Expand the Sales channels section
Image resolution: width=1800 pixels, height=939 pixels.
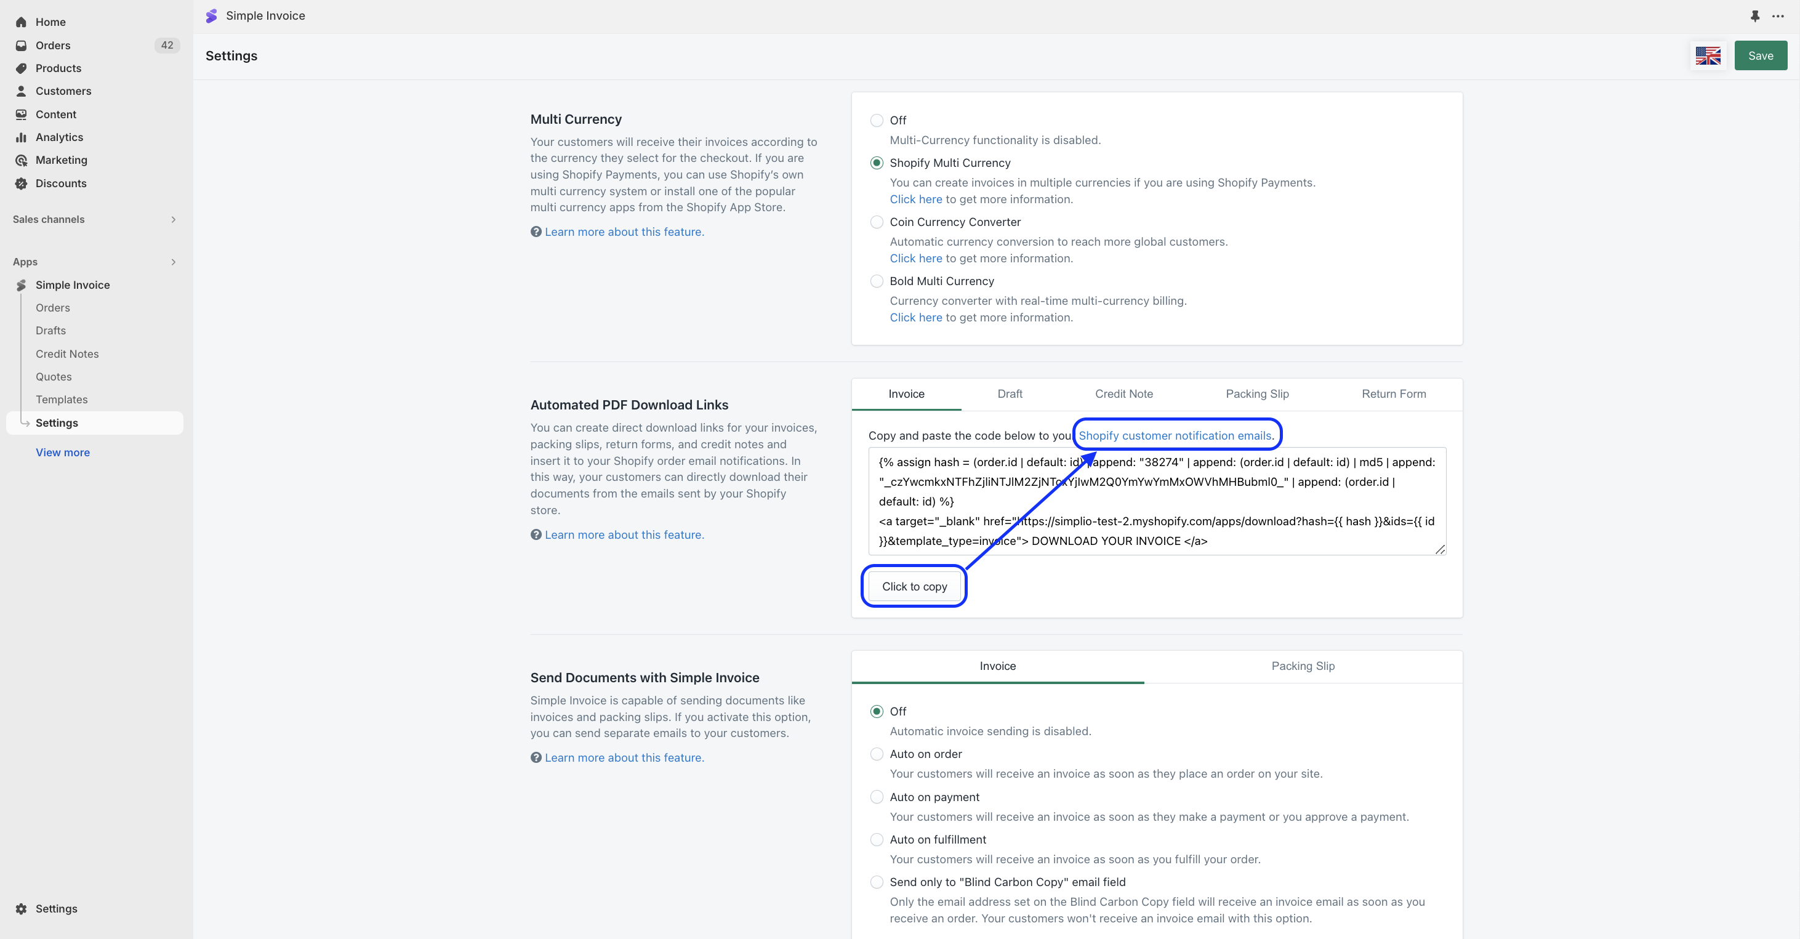pyautogui.click(x=174, y=219)
